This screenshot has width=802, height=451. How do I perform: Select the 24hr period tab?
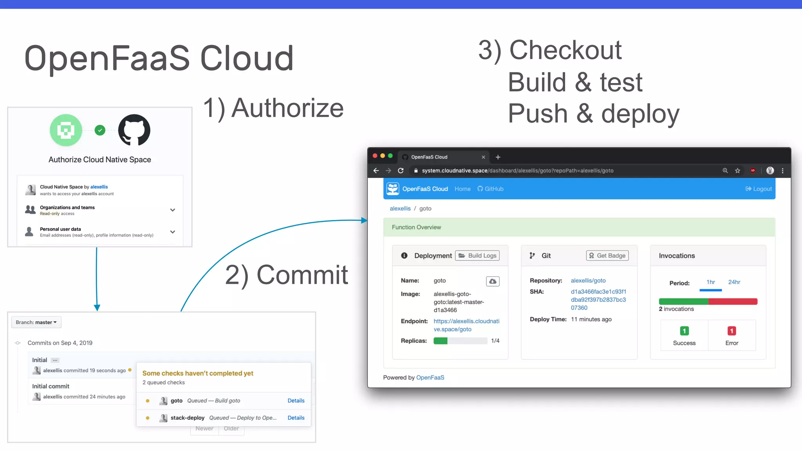(x=734, y=282)
